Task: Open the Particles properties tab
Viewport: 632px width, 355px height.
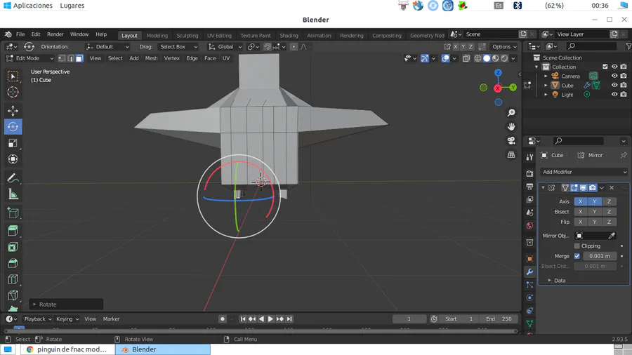Action: (x=529, y=285)
